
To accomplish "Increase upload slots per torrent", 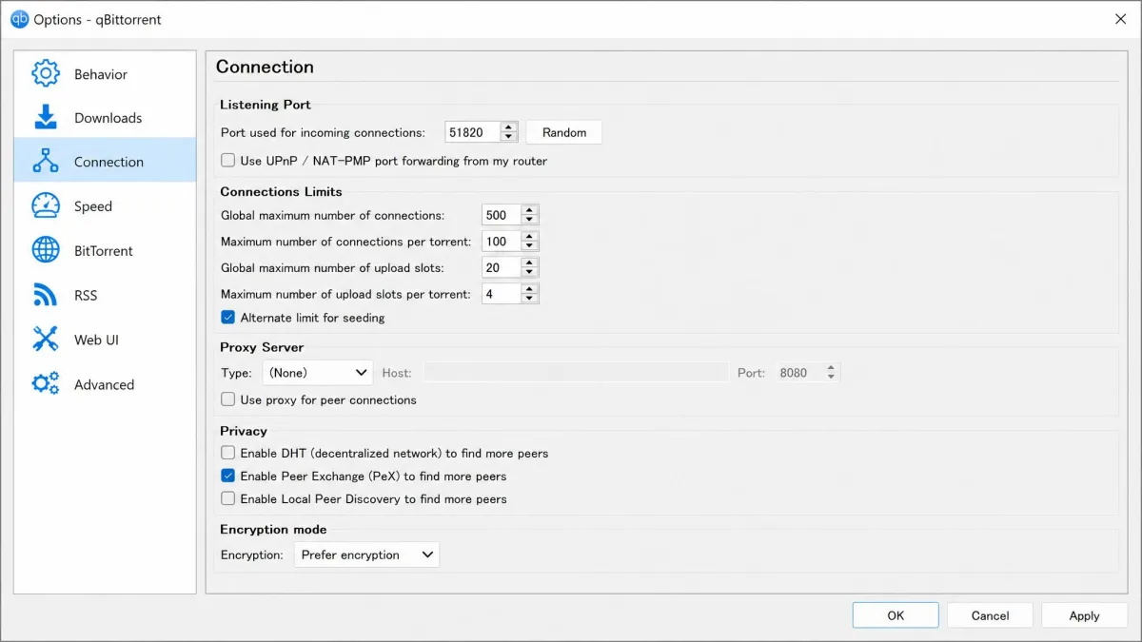I will [530, 289].
